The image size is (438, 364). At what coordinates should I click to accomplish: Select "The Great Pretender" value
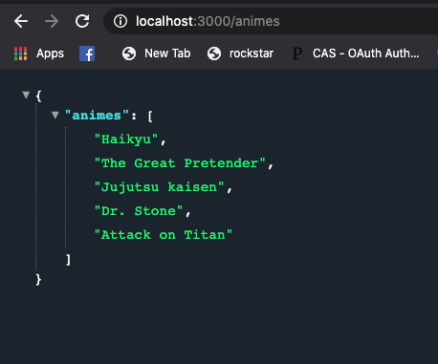pos(180,163)
